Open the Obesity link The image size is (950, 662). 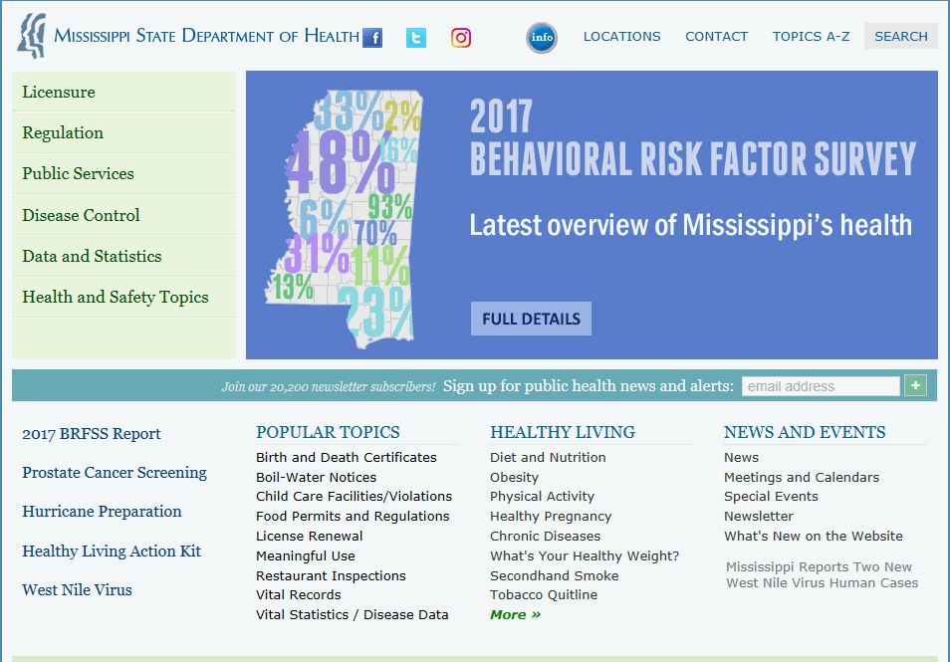tap(514, 477)
